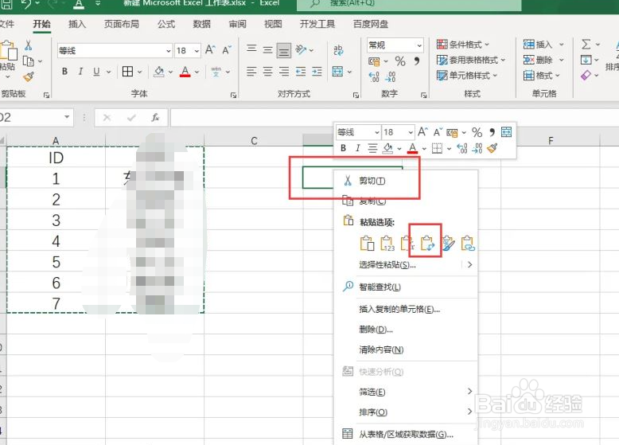Click the Wrap Text icon in alignment group
619x445 pixels.
pos(338,49)
